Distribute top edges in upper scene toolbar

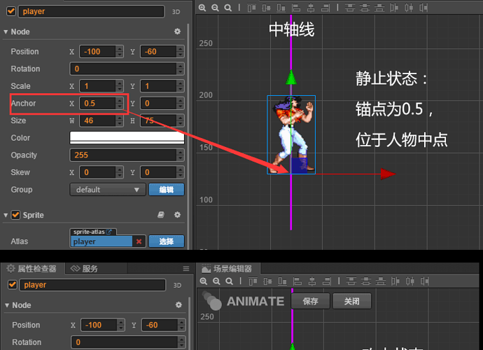(350, 8)
